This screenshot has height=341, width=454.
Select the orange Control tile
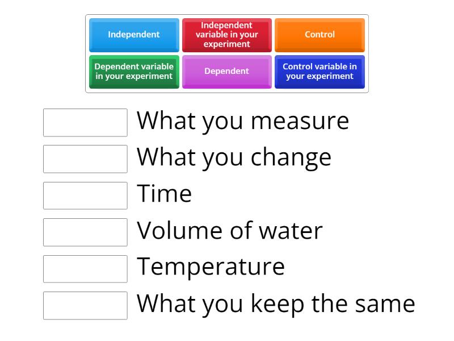(x=320, y=35)
